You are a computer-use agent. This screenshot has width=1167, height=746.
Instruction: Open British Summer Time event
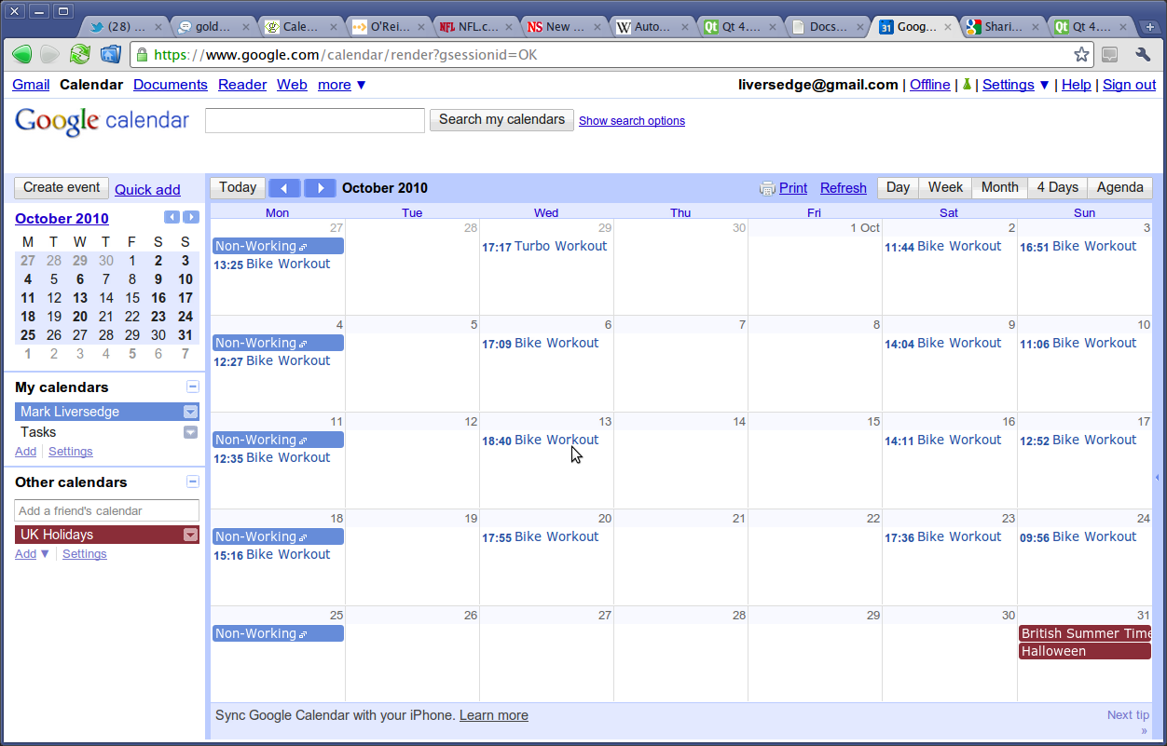coord(1085,633)
